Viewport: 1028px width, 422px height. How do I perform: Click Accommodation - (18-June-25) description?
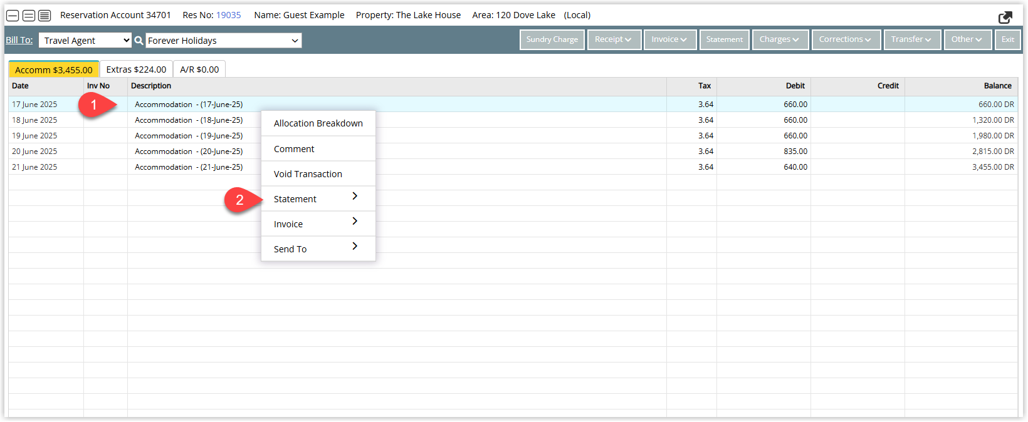point(189,120)
